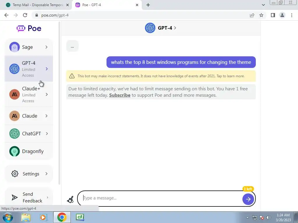Tap the bot accuracy warning banner
This screenshot has width=298, height=223.
click(x=161, y=76)
